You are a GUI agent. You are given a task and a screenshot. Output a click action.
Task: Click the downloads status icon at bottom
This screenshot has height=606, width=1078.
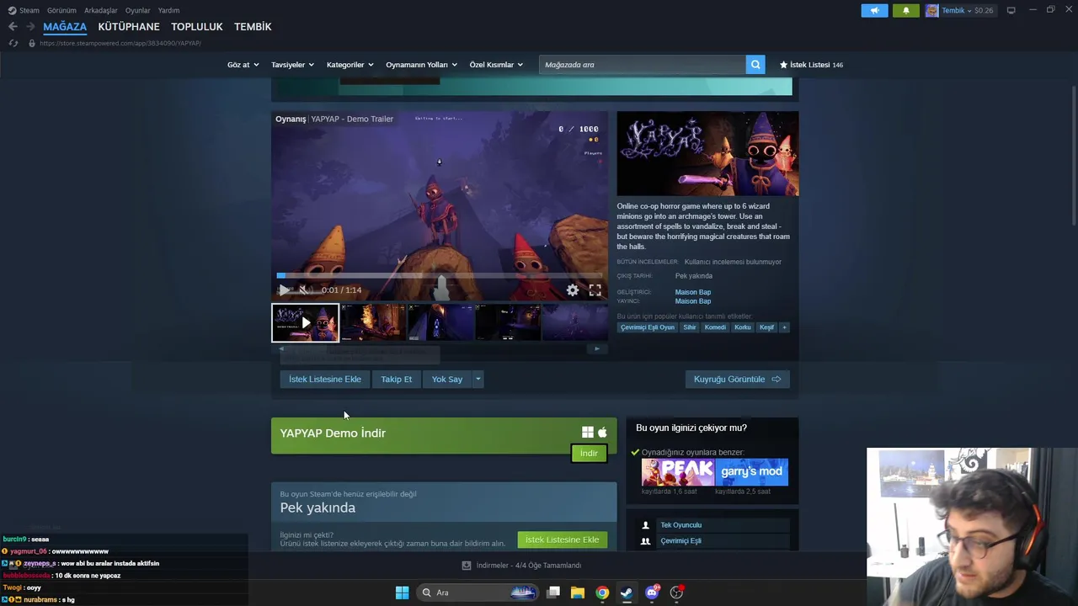coord(467,566)
